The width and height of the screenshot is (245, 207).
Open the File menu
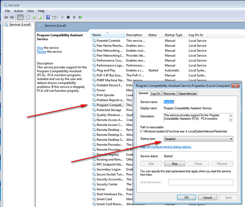(8, 11)
